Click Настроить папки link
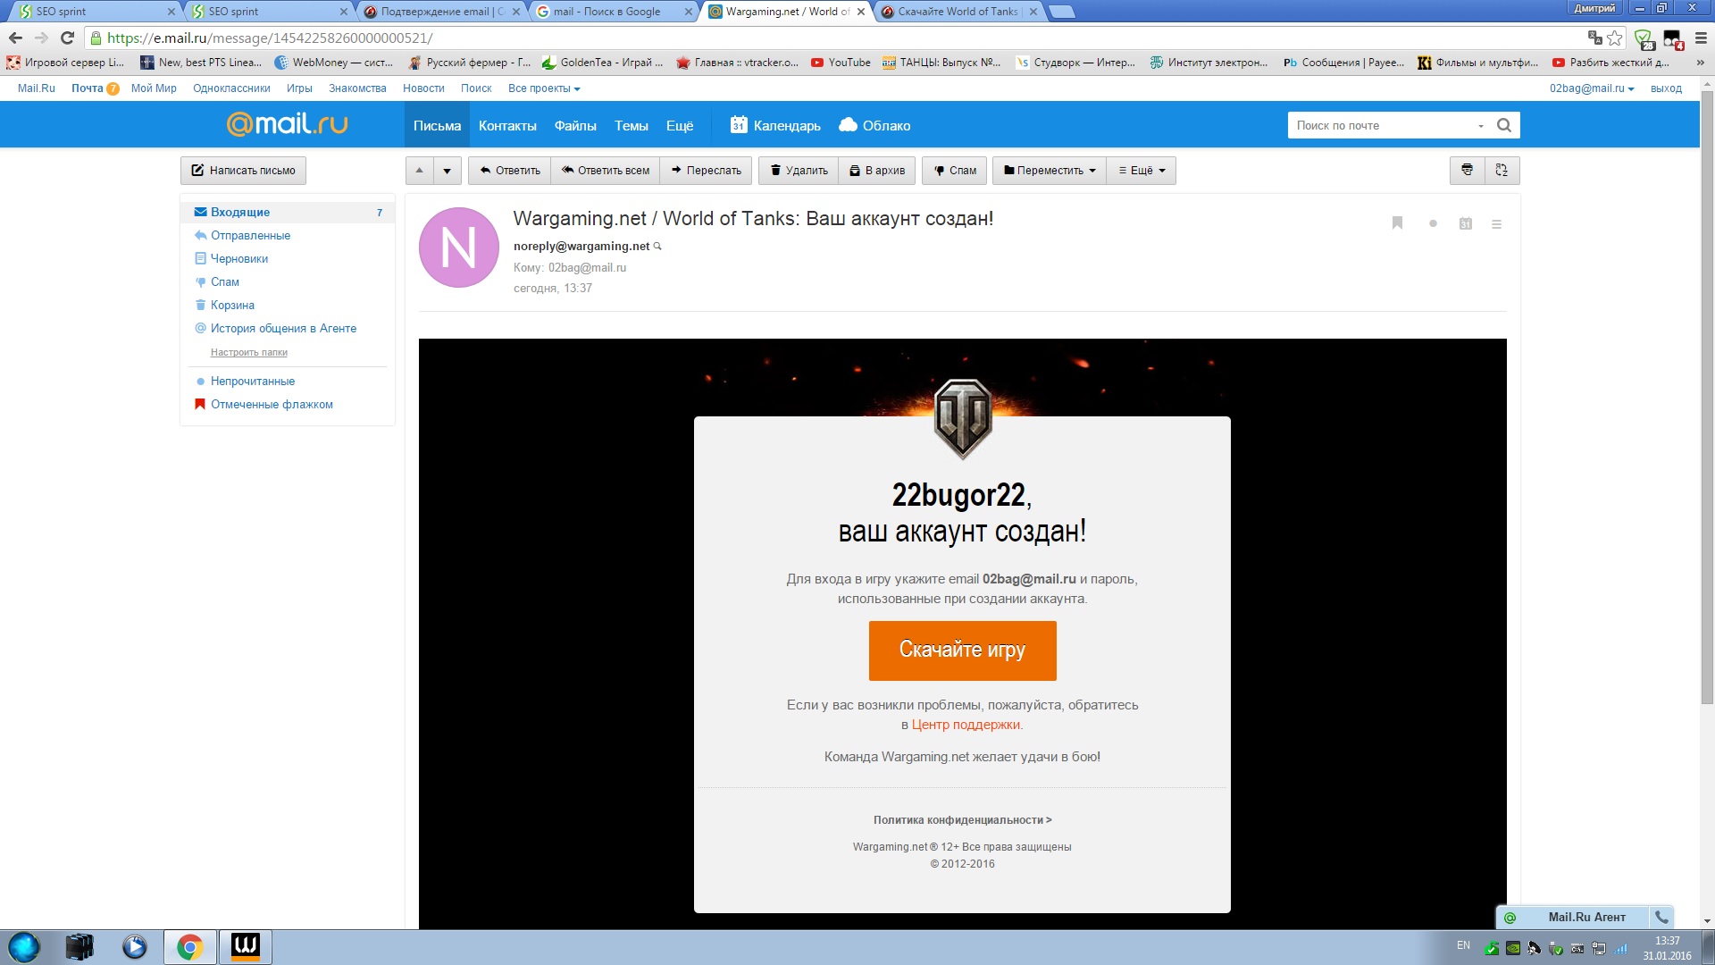 tap(249, 352)
